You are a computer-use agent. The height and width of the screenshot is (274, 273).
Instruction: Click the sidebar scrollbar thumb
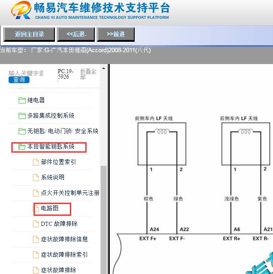click(x=103, y=220)
